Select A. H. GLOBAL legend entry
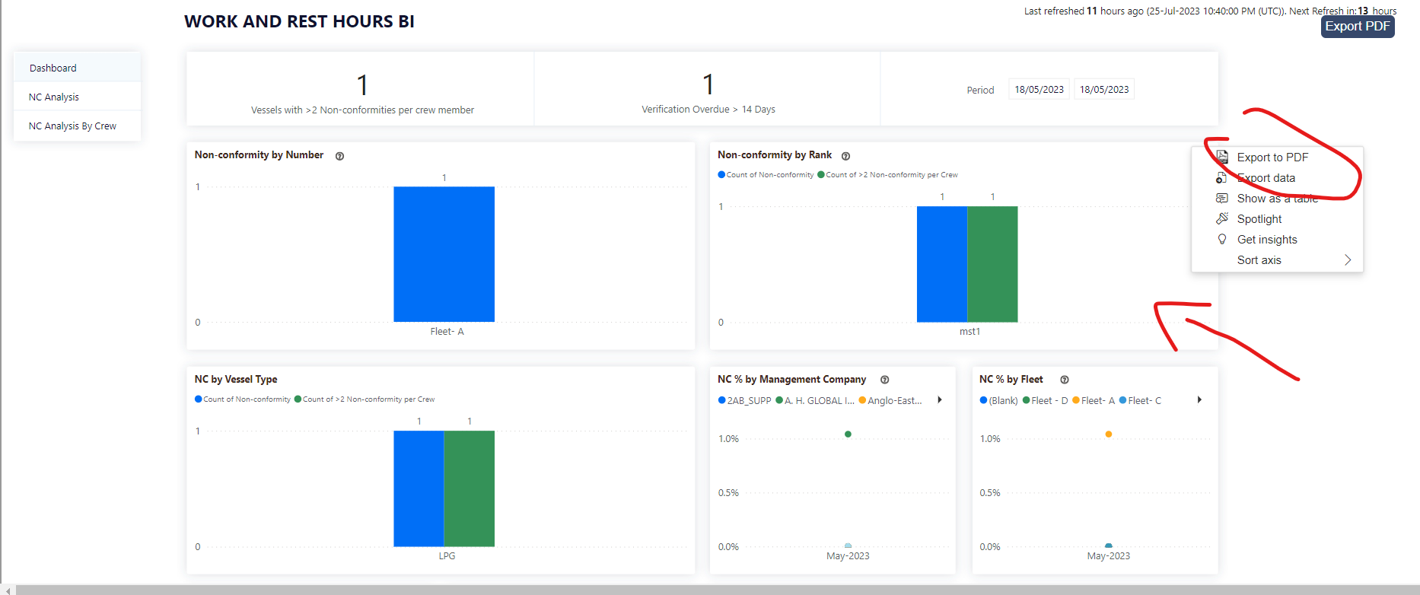The image size is (1420, 595). [x=815, y=400]
